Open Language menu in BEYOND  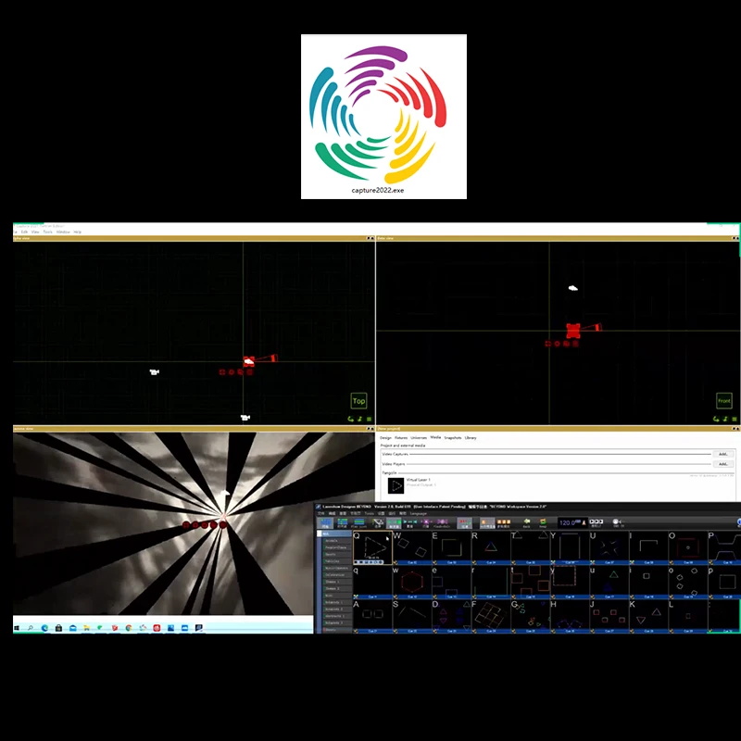click(419, 513)
